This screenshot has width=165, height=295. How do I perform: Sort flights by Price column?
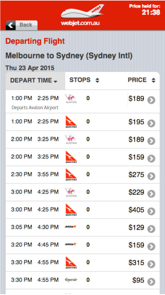point(141,80)
